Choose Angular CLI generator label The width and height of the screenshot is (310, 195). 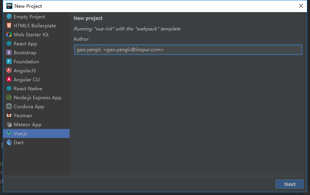tap(27, 80)
